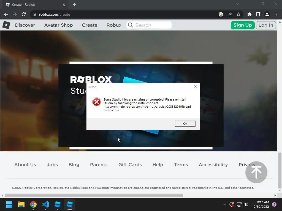
Task: Open Jobs footer link
Action: pyautogui.click(x=52, y=165)
